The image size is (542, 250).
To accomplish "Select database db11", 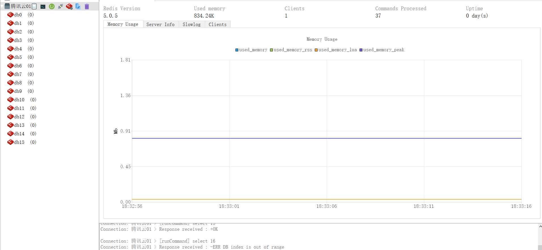I will pos(22,108).
